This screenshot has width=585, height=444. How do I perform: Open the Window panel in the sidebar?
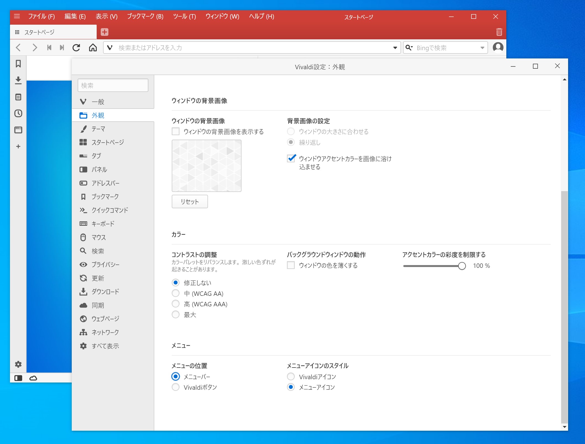18,130
